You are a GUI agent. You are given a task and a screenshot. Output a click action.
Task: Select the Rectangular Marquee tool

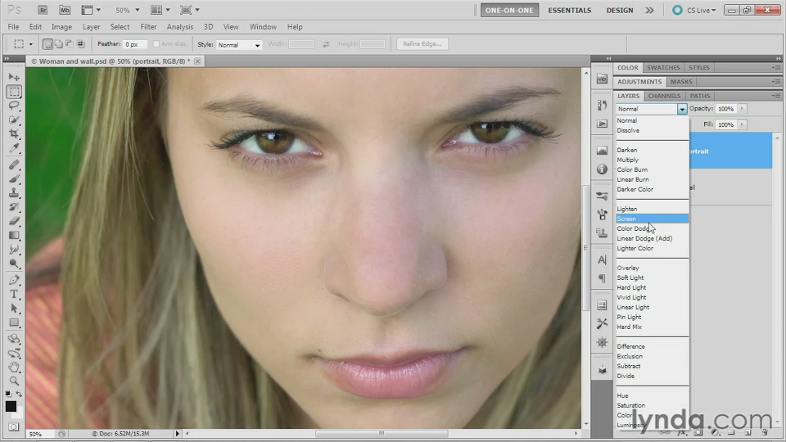14,92
